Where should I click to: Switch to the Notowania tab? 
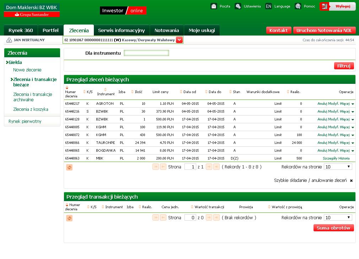pyautogui.click(x=167, y=30)
